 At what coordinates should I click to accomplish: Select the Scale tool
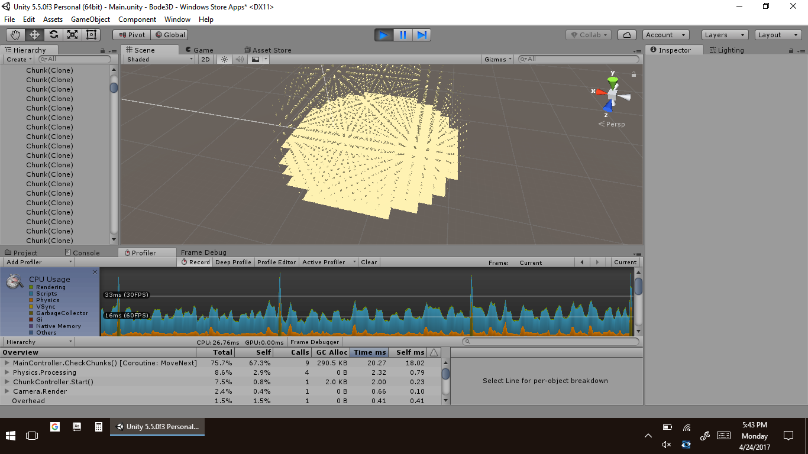pos(72,35)
